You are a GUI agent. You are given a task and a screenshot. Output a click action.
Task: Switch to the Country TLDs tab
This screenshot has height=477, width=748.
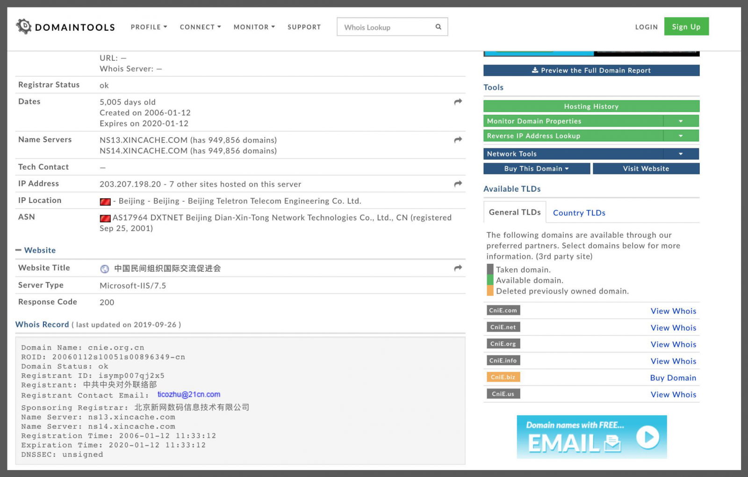[579, 213]
